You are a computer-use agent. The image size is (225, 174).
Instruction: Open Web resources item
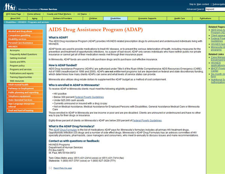pyautogui.click(x=25, y=81)
